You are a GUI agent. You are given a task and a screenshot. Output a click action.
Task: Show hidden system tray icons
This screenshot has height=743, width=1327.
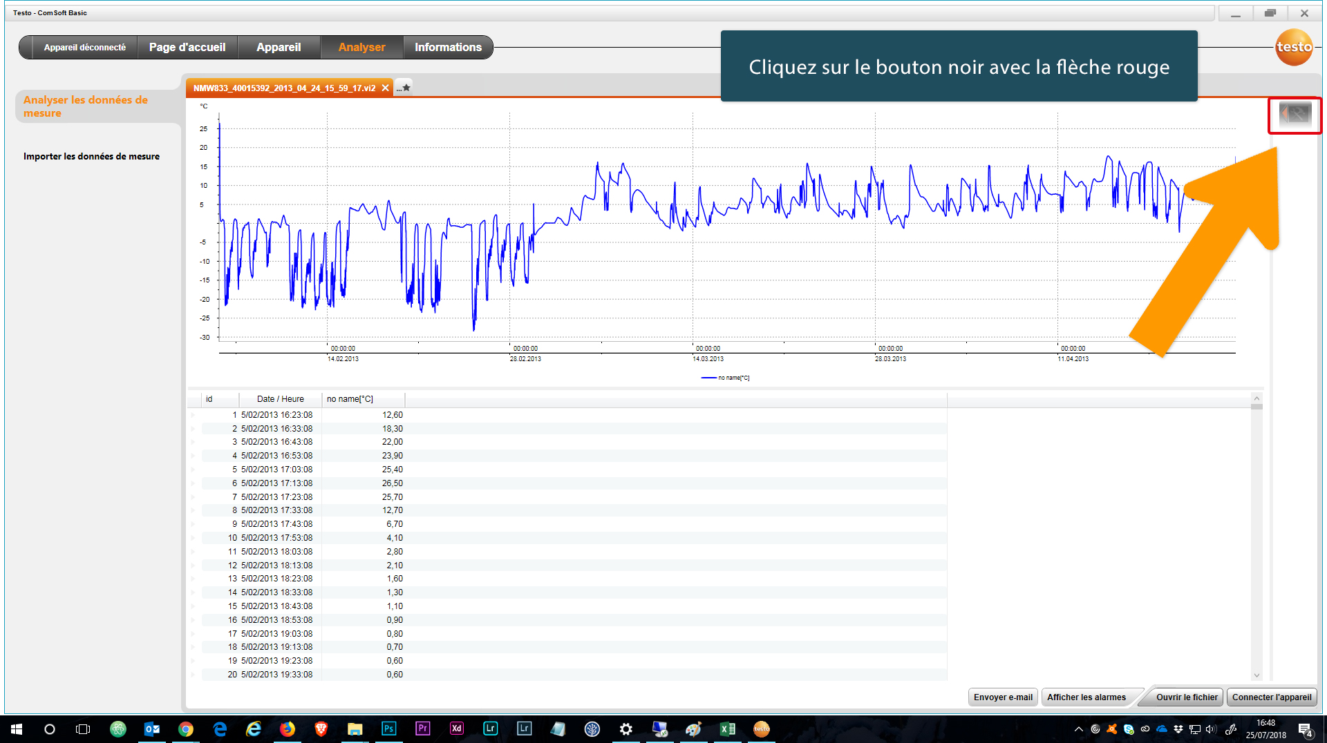pyautogui.click(x=1079, y=729)
